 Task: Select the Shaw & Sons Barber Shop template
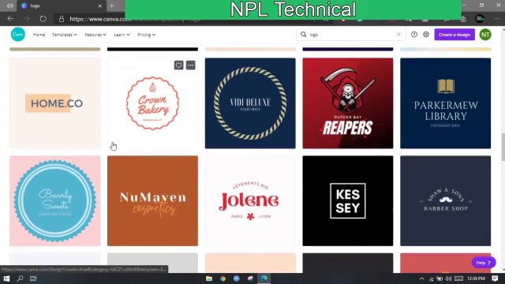[445, 201]
